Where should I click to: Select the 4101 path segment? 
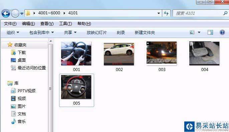[73, 13]
